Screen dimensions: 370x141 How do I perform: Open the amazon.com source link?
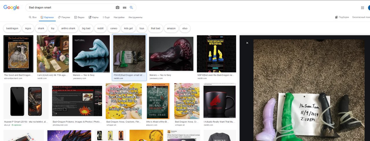[152, 125]
